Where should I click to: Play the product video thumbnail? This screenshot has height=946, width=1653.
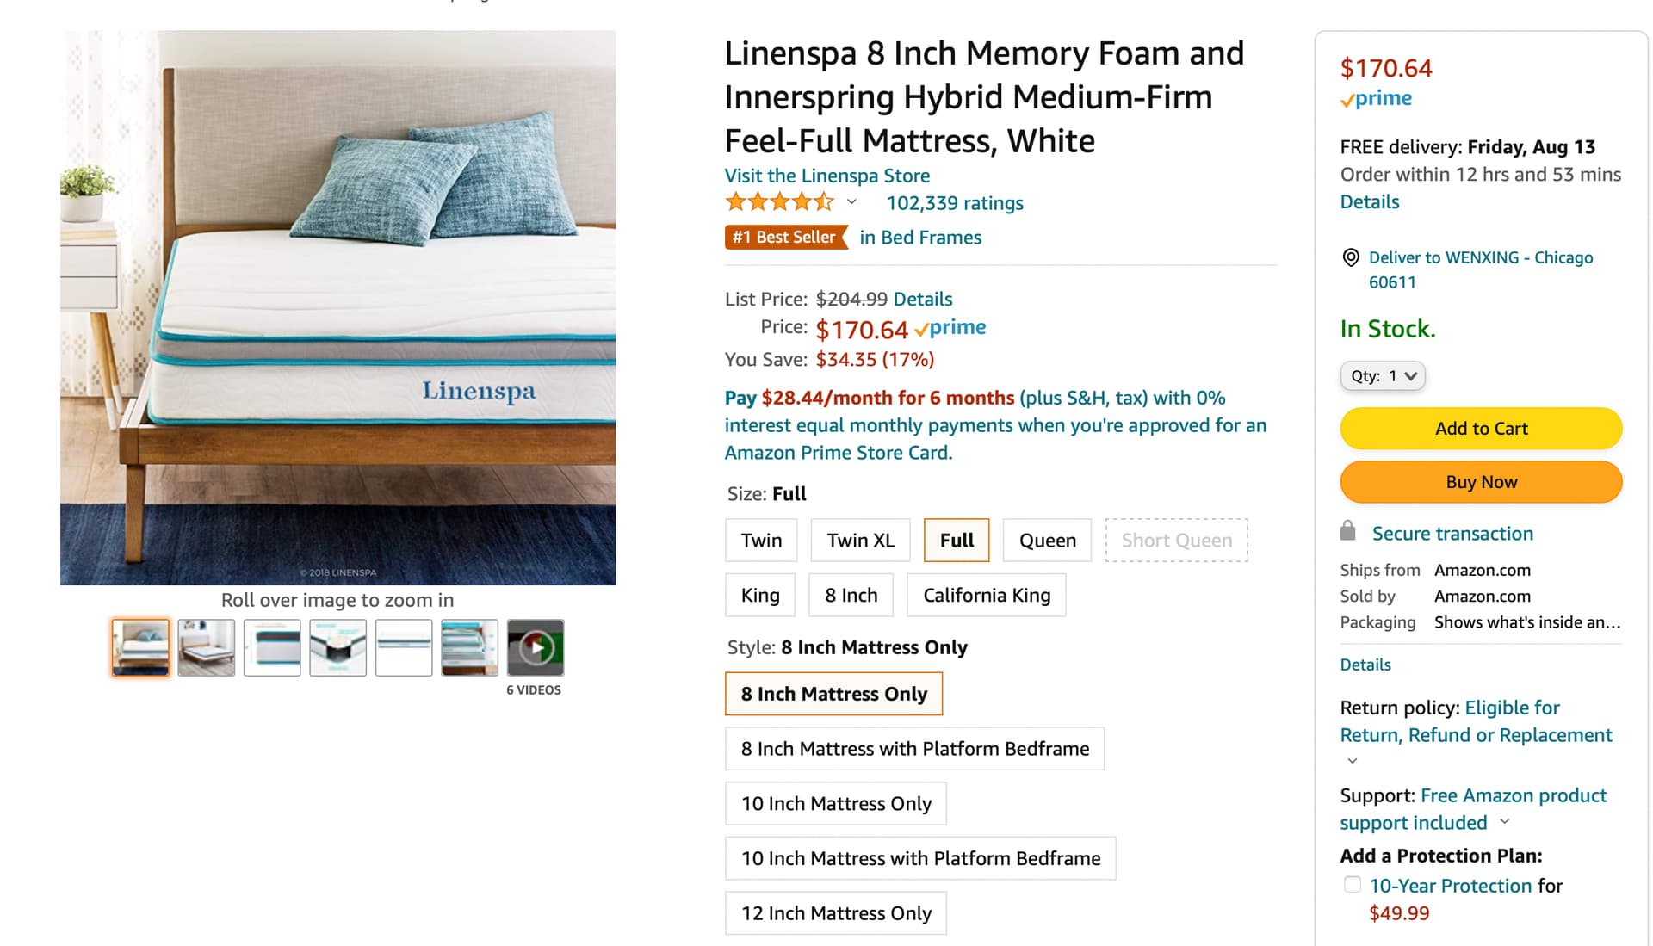(x=535, y=647)
